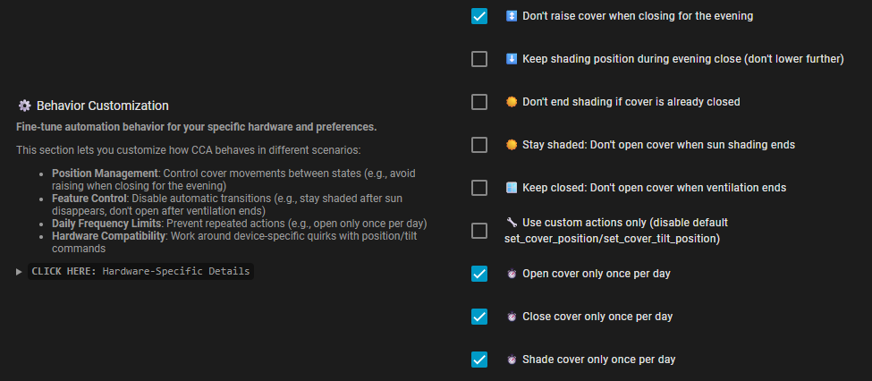Image resolution: width=872 pixels, height=381 pixels.
Task: Enable Keep shading position during evening close
Action: coord(479,59)
